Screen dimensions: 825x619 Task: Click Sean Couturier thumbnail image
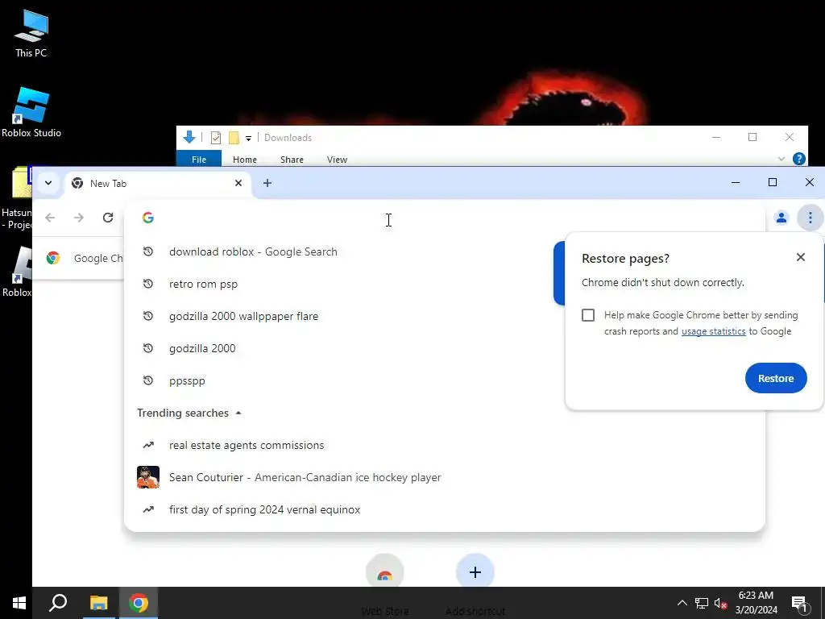click(x=148, y=477)
